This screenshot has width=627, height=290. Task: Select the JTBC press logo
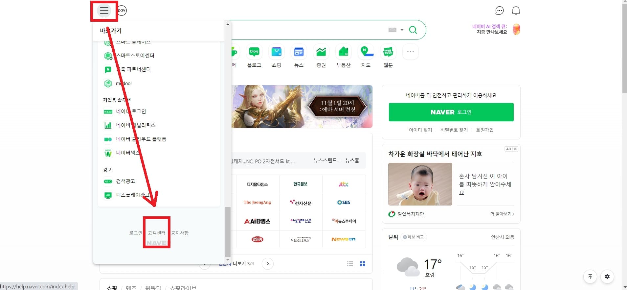tap(344, 184)
